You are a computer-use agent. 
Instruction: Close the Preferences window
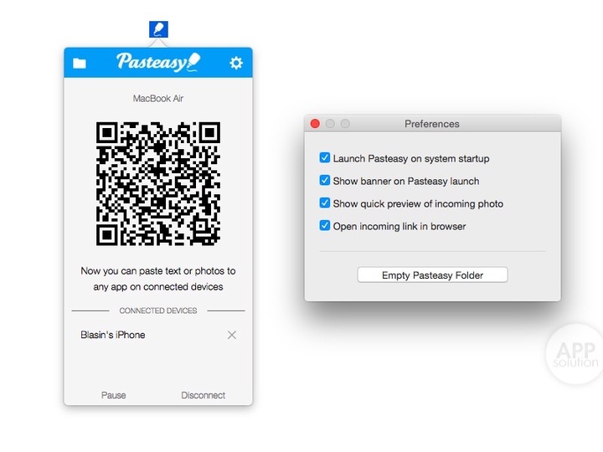315,124
